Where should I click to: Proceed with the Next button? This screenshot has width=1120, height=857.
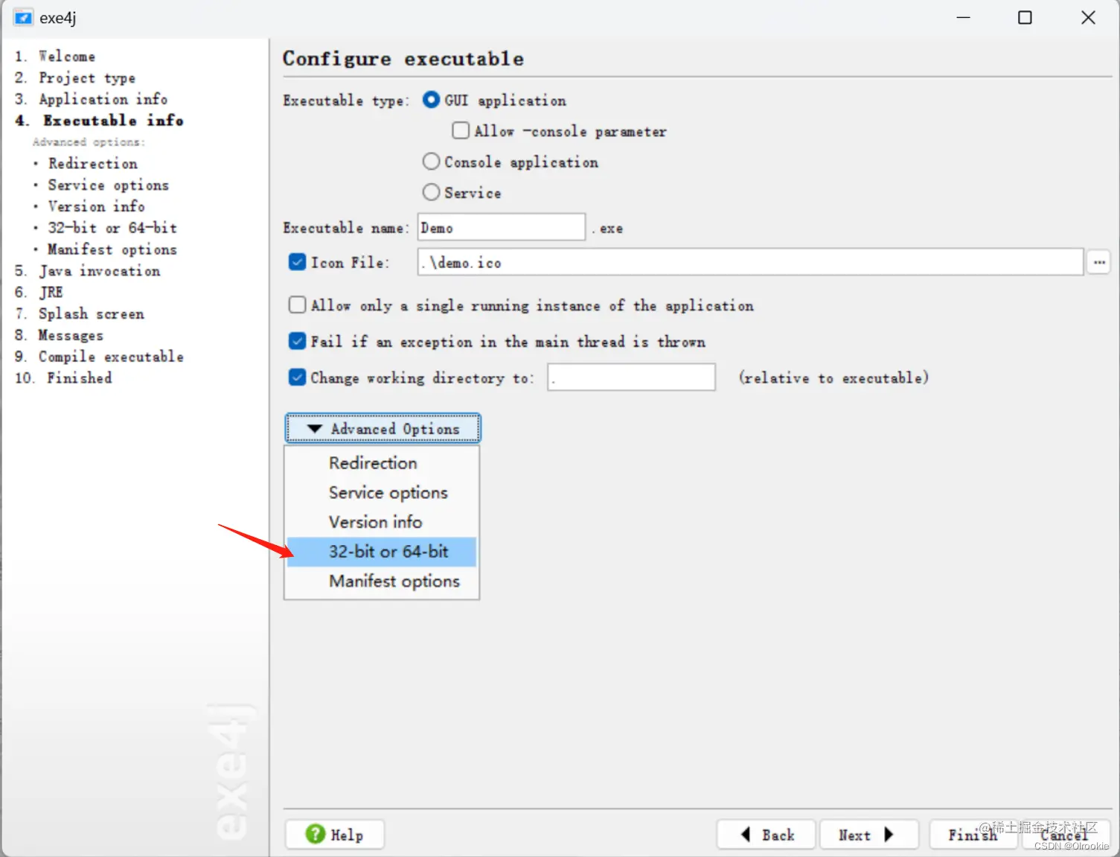pos(869,835)
